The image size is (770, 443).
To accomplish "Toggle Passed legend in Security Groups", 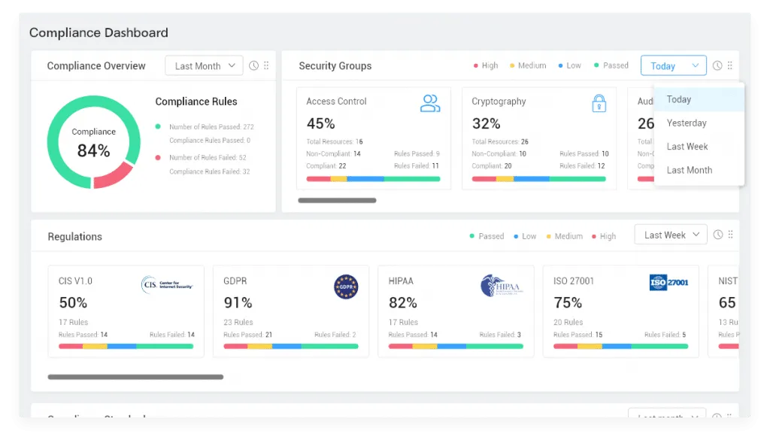I will [611, 65].
